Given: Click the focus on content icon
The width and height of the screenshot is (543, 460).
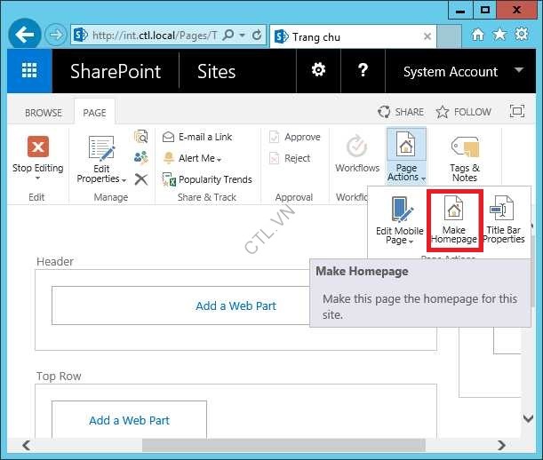Looking at the screenshot, I should (x=516, y=112).
